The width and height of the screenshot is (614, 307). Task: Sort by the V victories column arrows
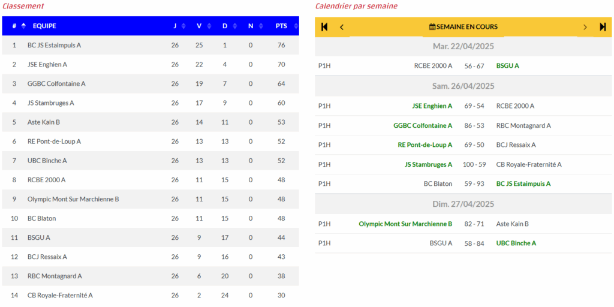click(x=209, y=26)
